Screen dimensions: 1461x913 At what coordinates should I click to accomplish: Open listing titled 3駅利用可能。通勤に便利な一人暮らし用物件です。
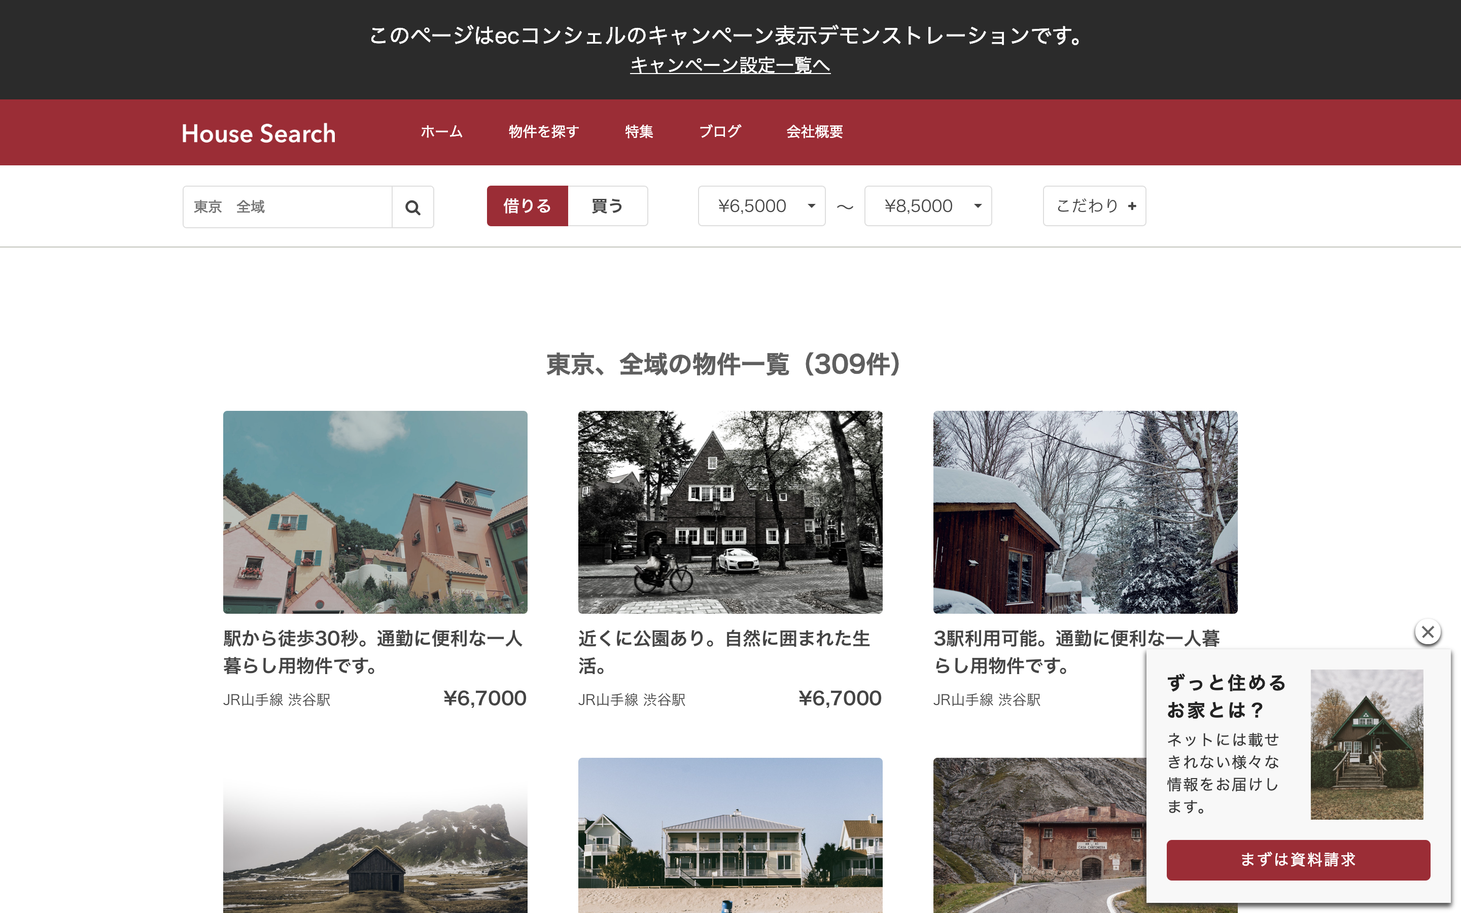pos(1076,652)
